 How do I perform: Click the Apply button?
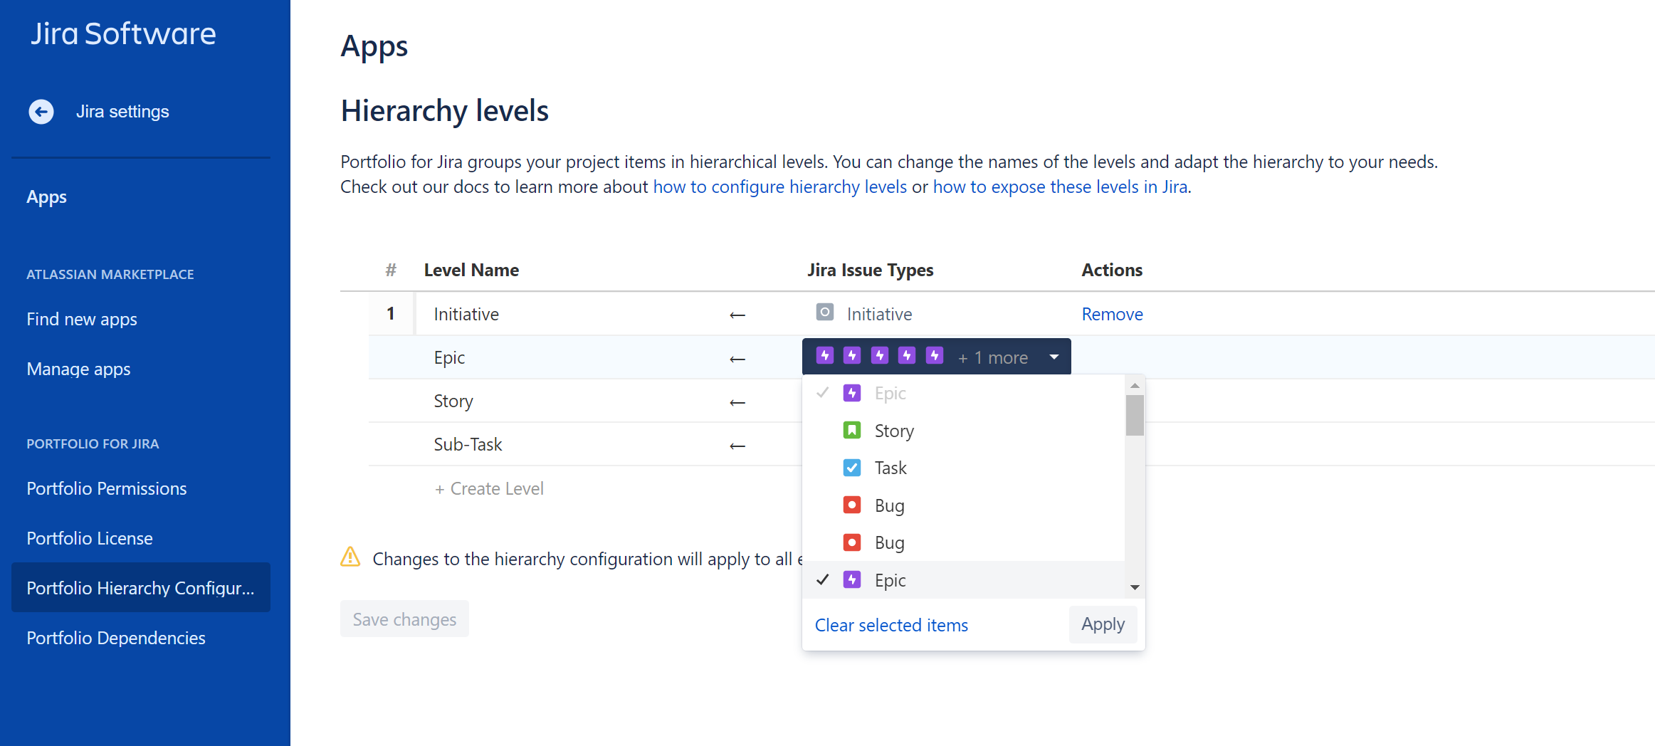1103,624
